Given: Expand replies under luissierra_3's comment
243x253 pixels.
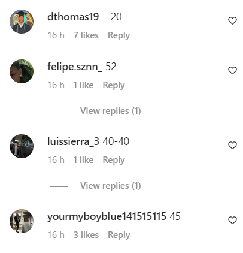Looking at the screenshot, I should coord(110,186).
